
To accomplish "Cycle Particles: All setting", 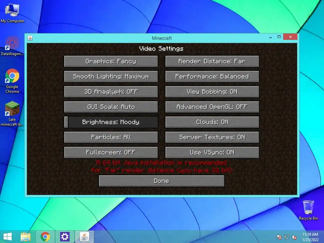I will pyautogui.click(x=111, y=137).
